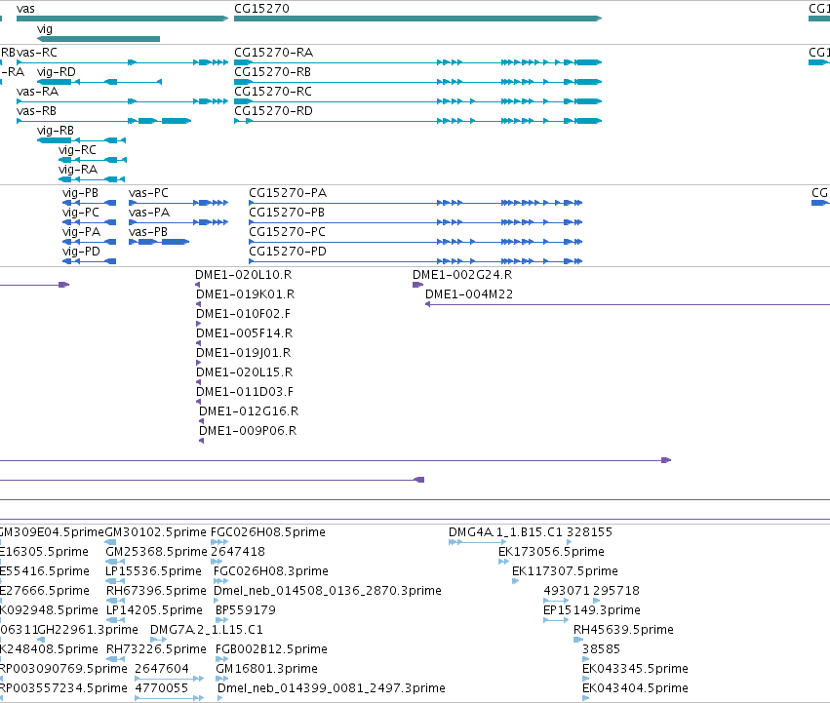Image resolution: width=830 pixels, height=703 pixels.
Task: Click the vig-PA protein label
Action: 82,232
